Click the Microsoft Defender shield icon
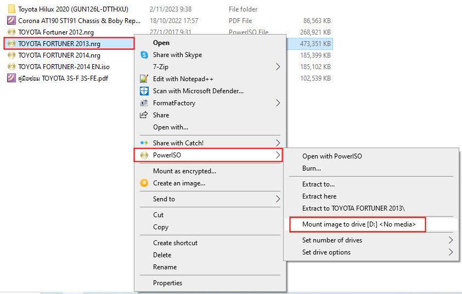The height and width of the screenshot is (294, 462). [x=144, y=91]
